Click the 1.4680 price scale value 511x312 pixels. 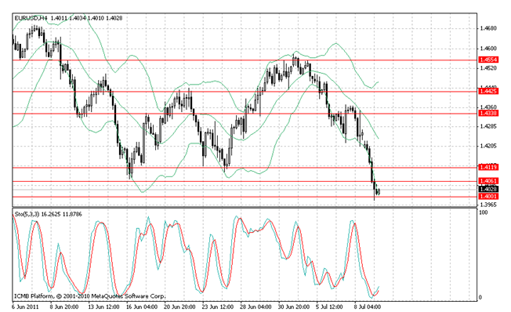pyautogui.click(x=488, y=29)
